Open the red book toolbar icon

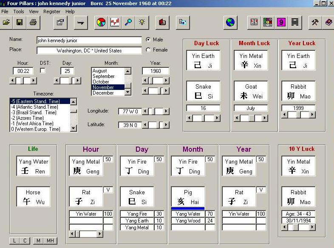pyautogui.click(x=162, y=22)
